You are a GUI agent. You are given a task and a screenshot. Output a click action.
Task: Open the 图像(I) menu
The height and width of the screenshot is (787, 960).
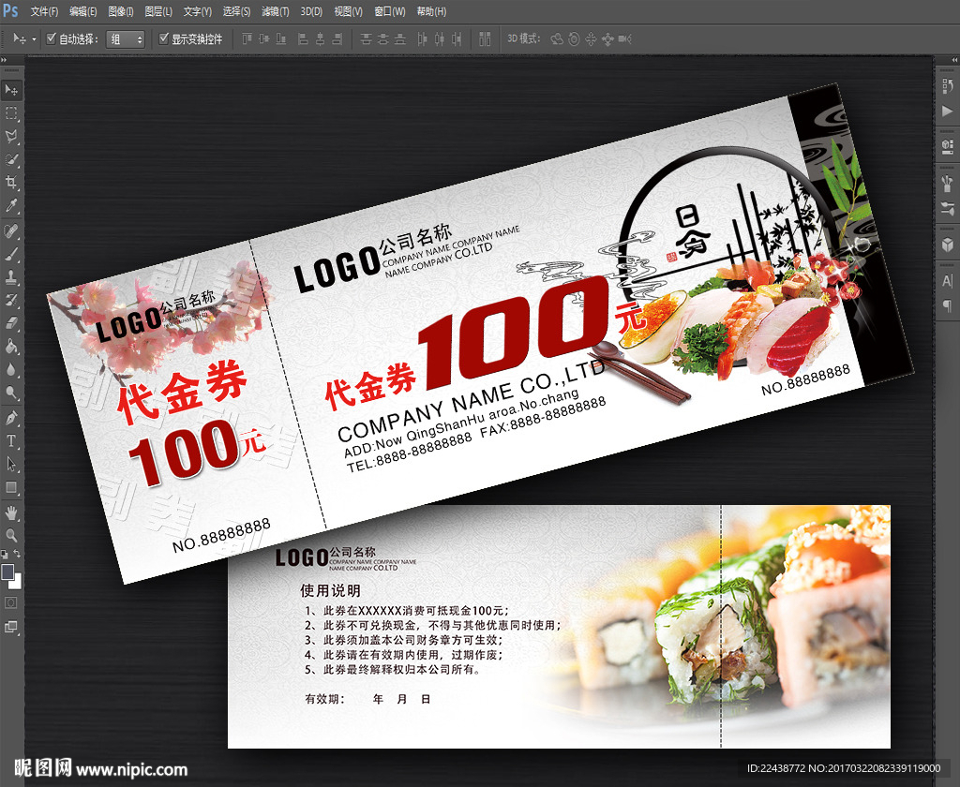coord(121,11)
